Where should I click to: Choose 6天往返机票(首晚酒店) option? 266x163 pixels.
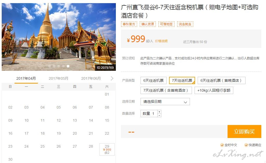(221, 80)
